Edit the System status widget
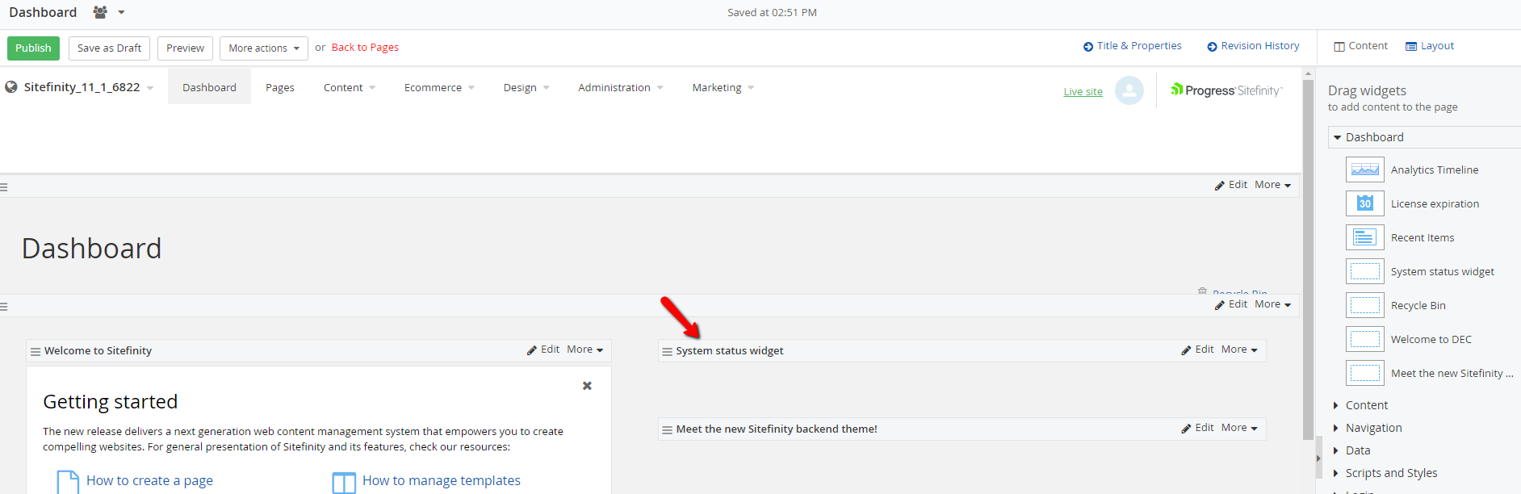This screenshot has width=1521, height=494. pos(1197,350)
